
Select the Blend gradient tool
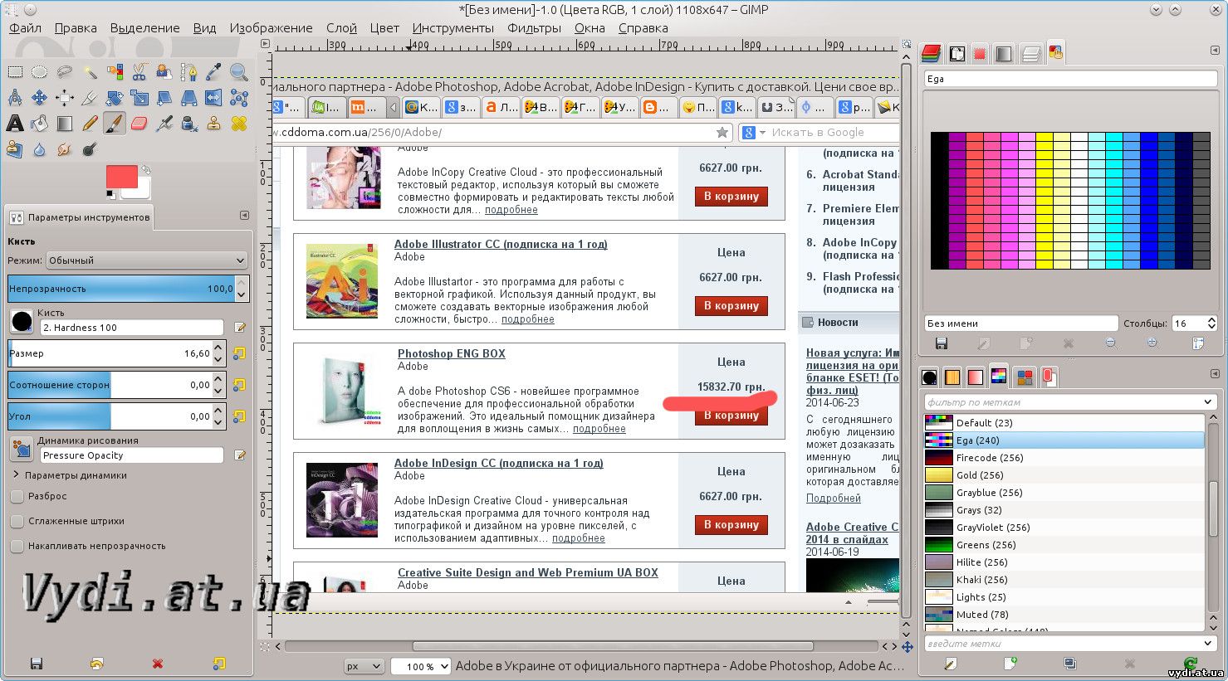coord(65,124)
